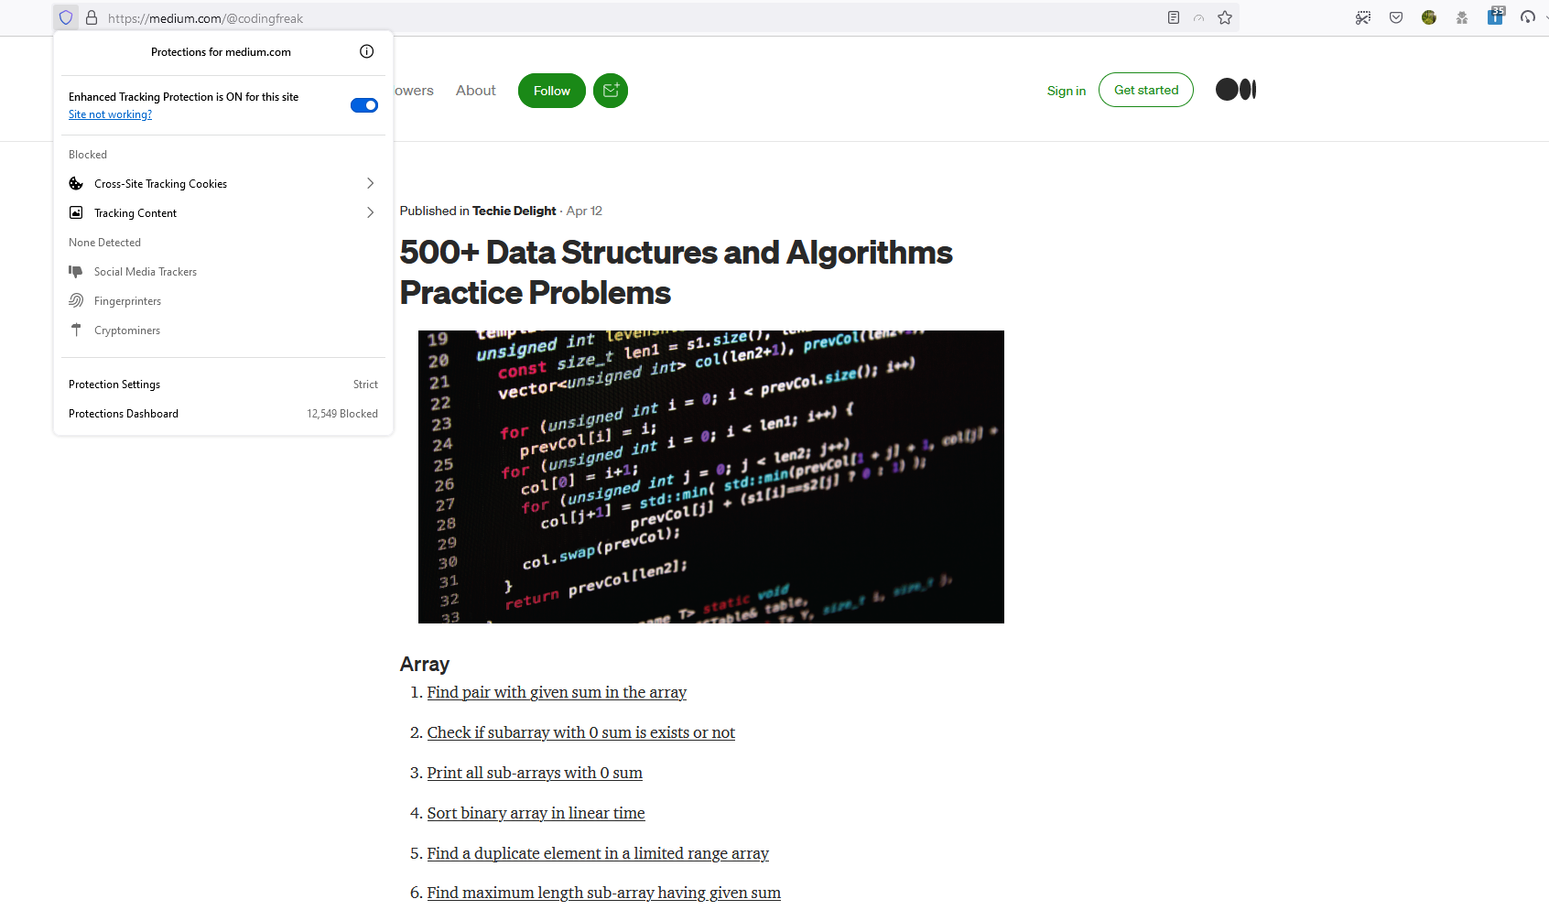Image resolution: width=1549 pixels, height=910 pixels.
Task: Open the About tab on Medium profile
Action: coord(476,91)
